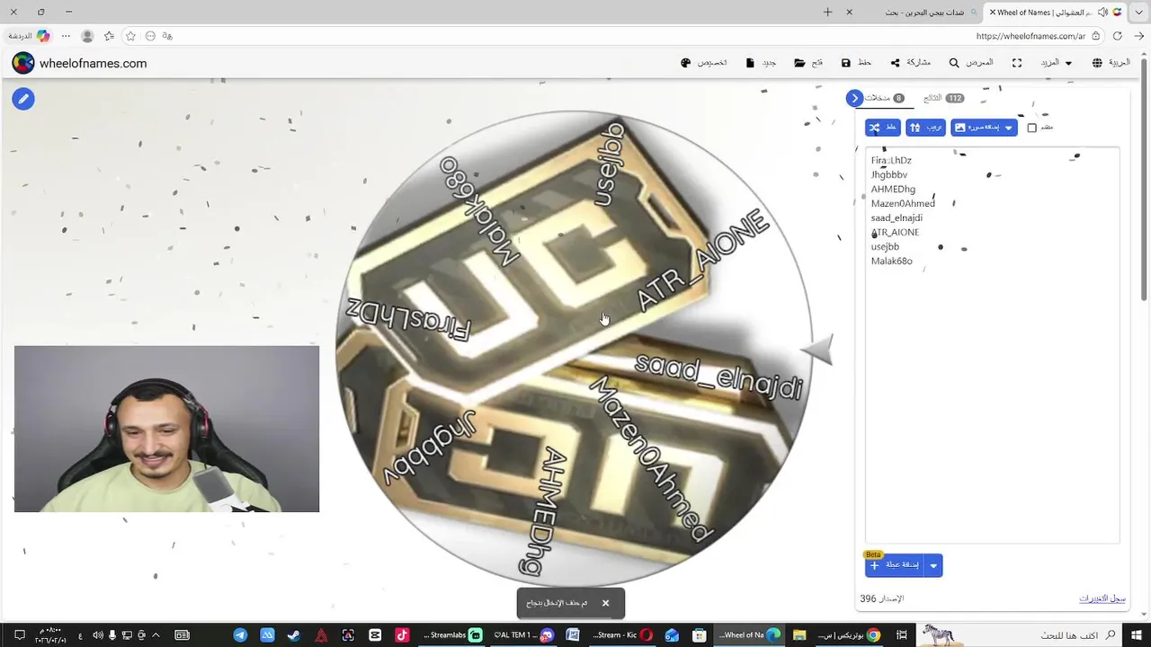Switch to the Chrome taskbar window
The width and height of the screenshot is (1151, 647).
848,635
